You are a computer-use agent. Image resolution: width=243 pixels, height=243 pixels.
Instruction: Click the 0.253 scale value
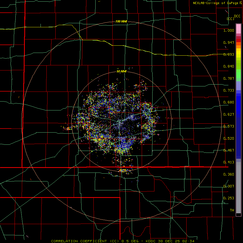tap(229, 198)
